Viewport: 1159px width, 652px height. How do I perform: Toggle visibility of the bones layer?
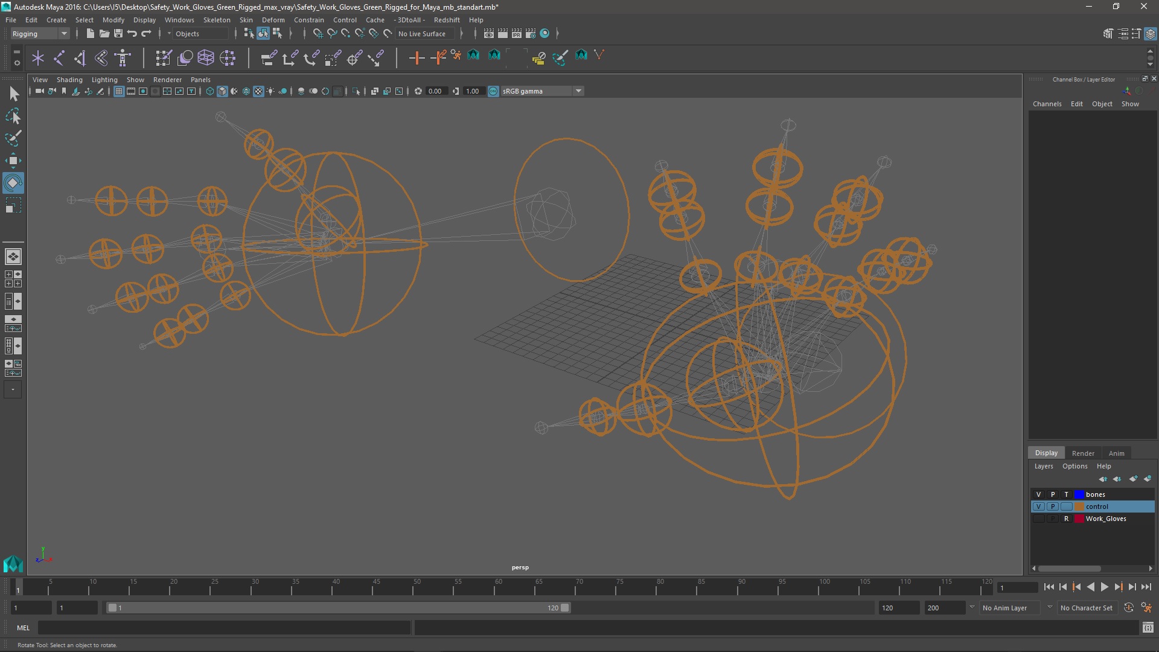pyautogui.click(x=1038, y=494)
